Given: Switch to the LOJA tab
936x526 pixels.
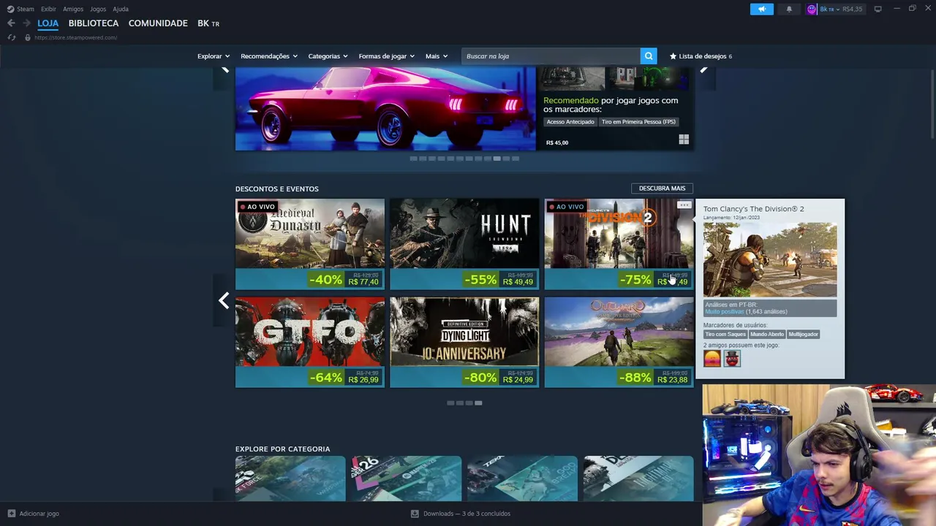Looking at the screenshot, I should point(48,23).
